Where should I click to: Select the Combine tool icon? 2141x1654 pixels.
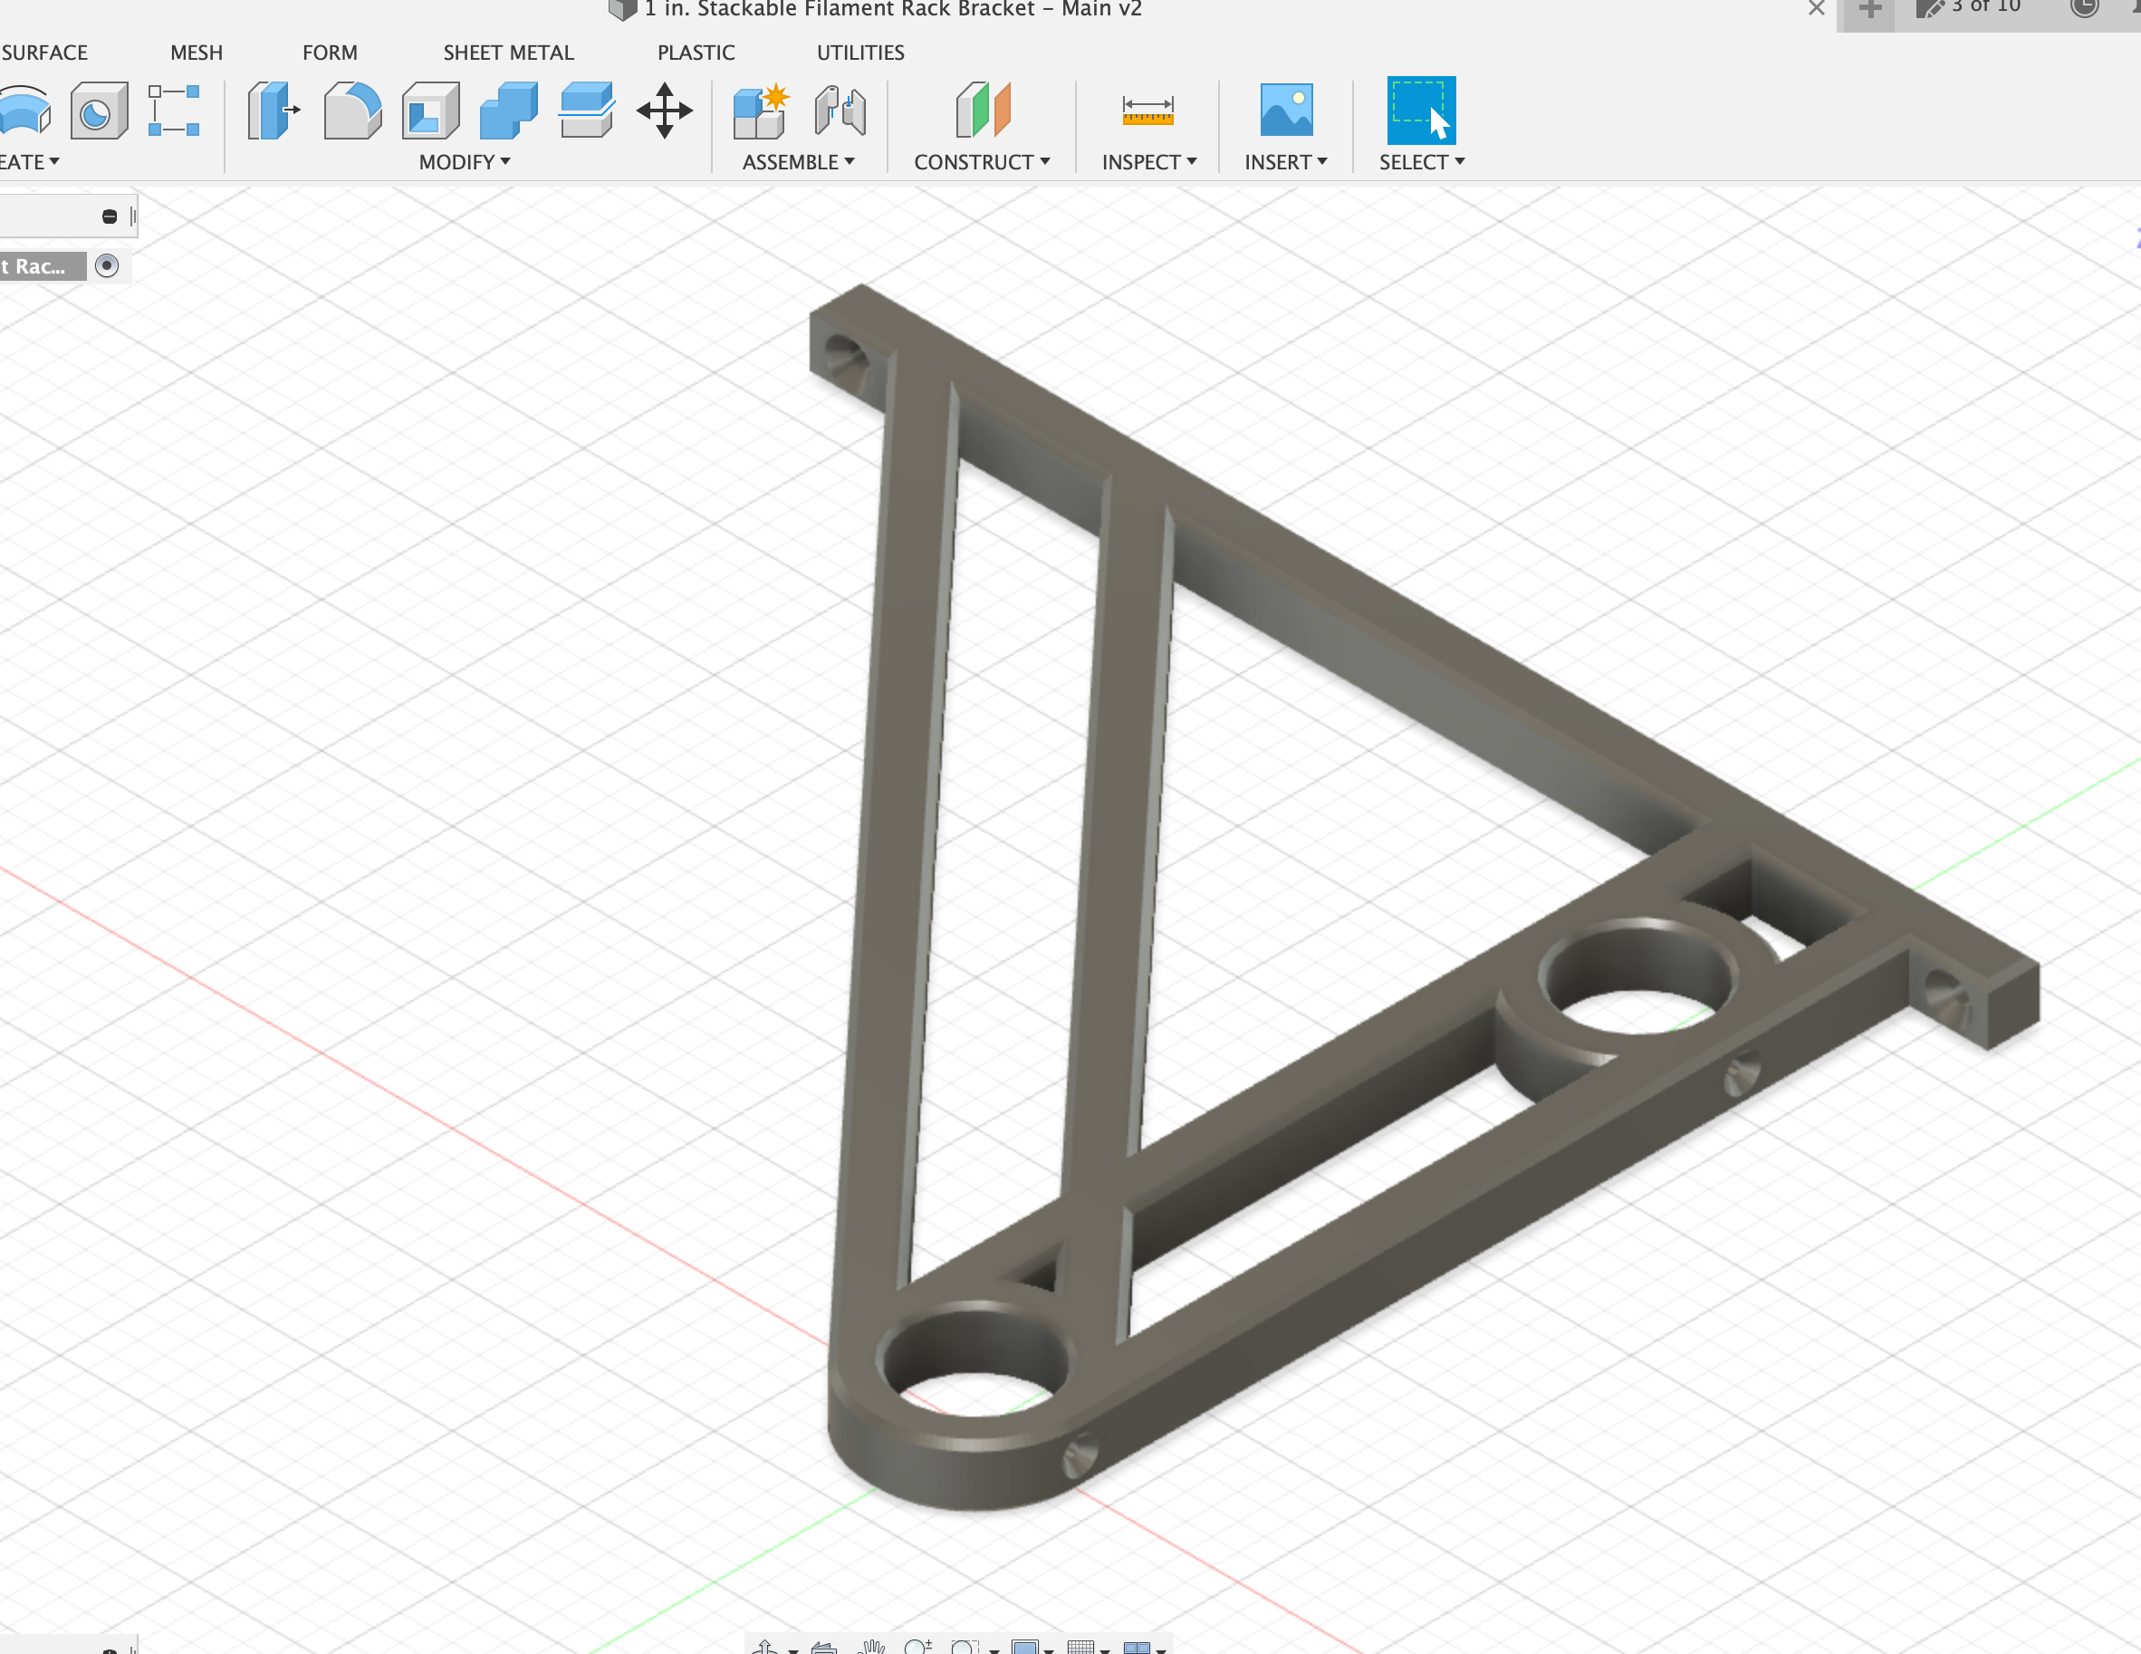[508, 110]
